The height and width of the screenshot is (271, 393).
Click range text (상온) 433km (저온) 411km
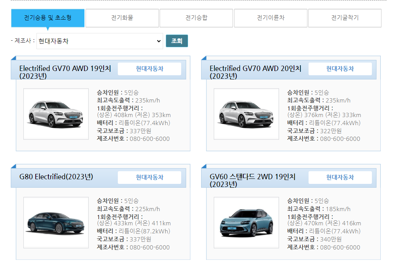134,223
